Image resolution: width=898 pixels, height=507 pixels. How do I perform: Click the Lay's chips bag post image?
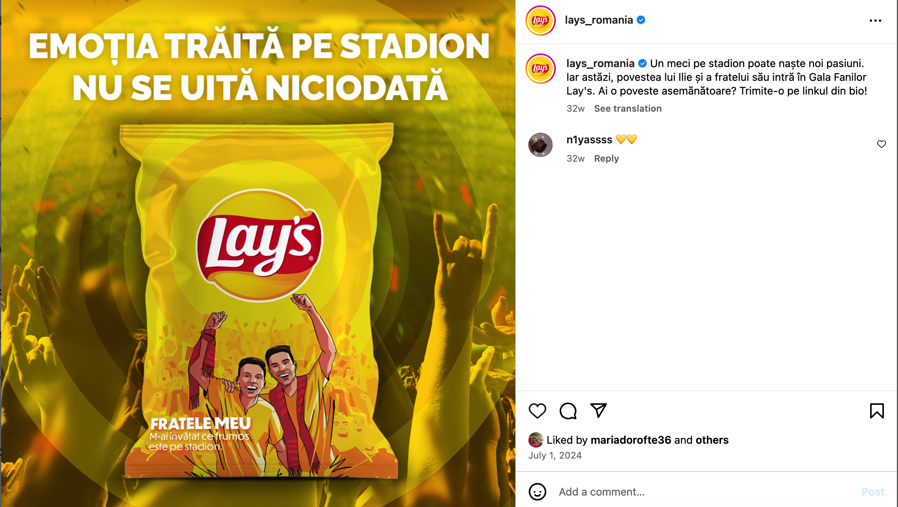[x=258, y=253]
